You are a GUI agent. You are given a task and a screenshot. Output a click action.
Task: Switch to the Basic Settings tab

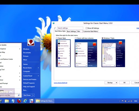click(x=71, y=31)
